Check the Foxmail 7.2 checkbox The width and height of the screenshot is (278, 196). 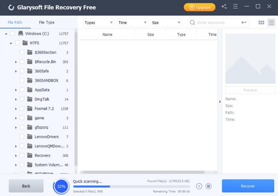(x=22, y=108)
